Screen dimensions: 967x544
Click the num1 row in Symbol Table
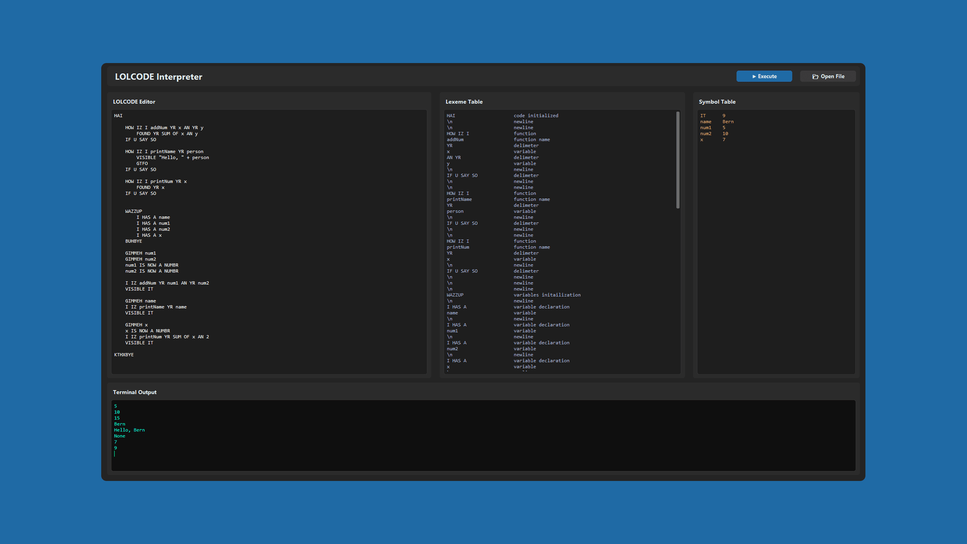[x=712, y=128]
